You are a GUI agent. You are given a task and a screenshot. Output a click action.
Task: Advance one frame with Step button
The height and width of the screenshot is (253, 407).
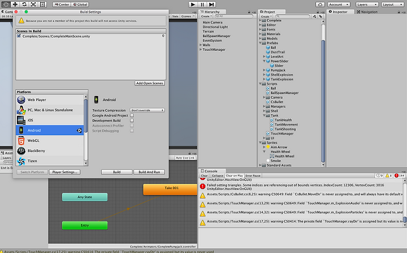click(x=211, y=5)
